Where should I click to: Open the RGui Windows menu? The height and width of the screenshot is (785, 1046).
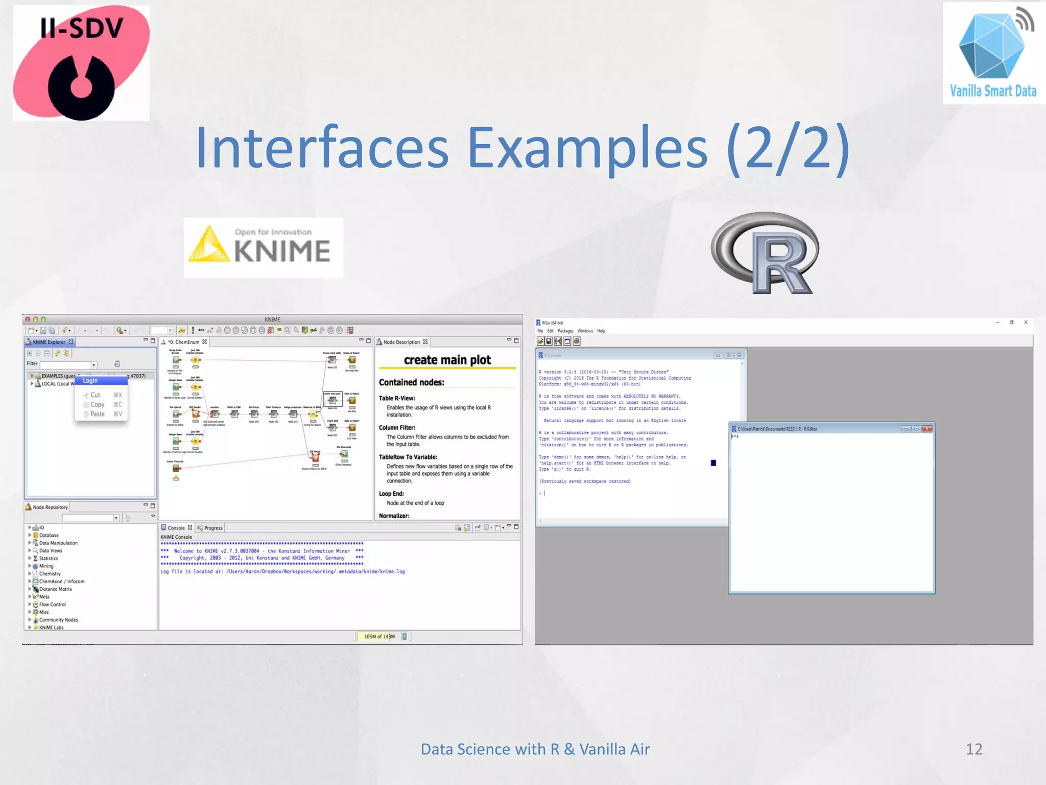(585, 331)
